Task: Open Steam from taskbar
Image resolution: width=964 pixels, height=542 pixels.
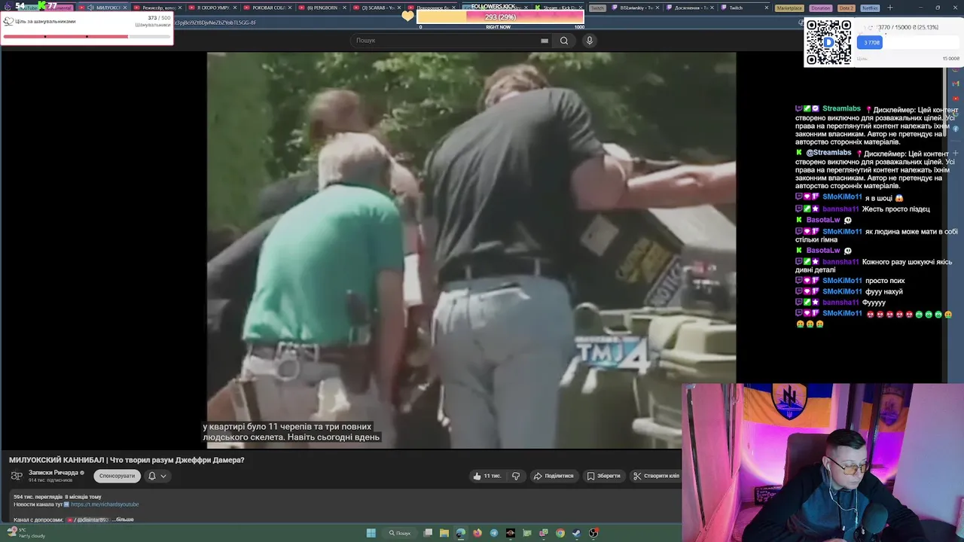Action: tap(577, 533)
